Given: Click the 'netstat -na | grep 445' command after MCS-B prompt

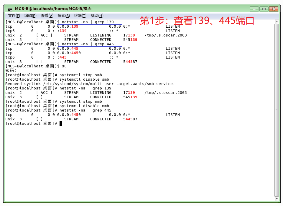Looking at the screenshot, I should 88,44.
